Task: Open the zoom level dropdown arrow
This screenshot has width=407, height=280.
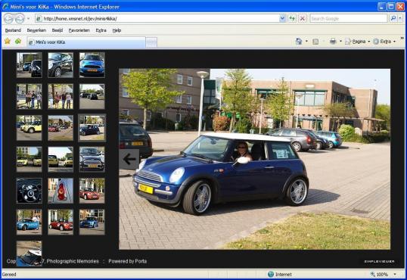Action: point(395,274)
